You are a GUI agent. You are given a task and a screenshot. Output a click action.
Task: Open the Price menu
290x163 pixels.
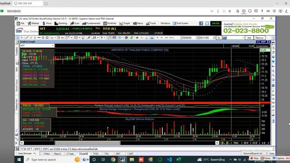coord(47,23)
